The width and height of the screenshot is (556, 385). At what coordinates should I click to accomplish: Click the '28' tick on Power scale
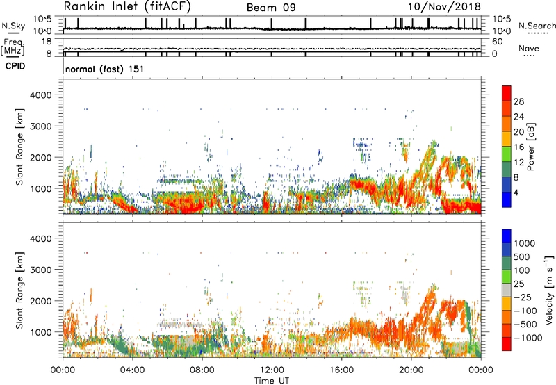pyautogui.click(x=518, y=101)
